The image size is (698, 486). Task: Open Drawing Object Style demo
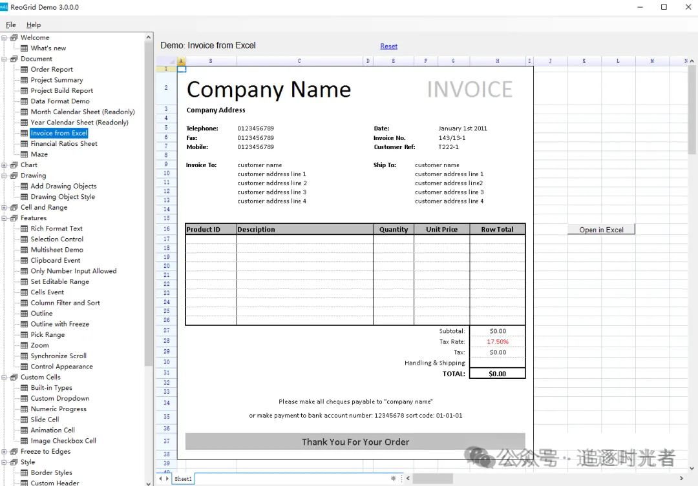(63, 197)
